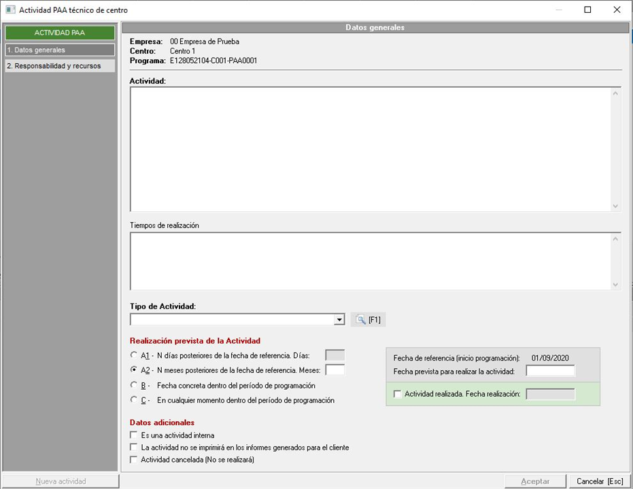Choose option B concrete date
This screenshot has height=489, width=633.
[133, 385]
